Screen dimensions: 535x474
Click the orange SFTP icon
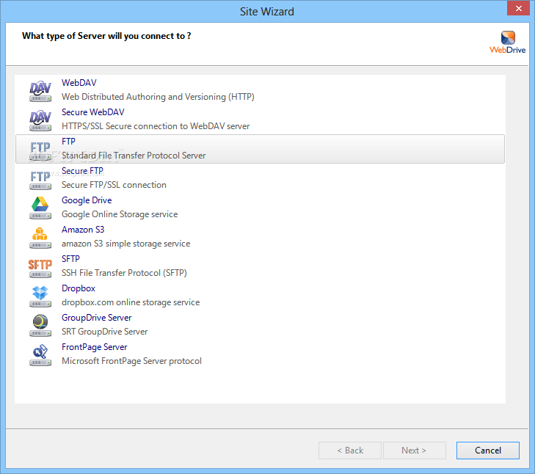tap(40, 268)
